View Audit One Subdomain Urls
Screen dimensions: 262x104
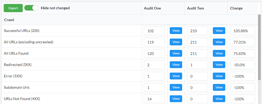click(x=176, y=87)
